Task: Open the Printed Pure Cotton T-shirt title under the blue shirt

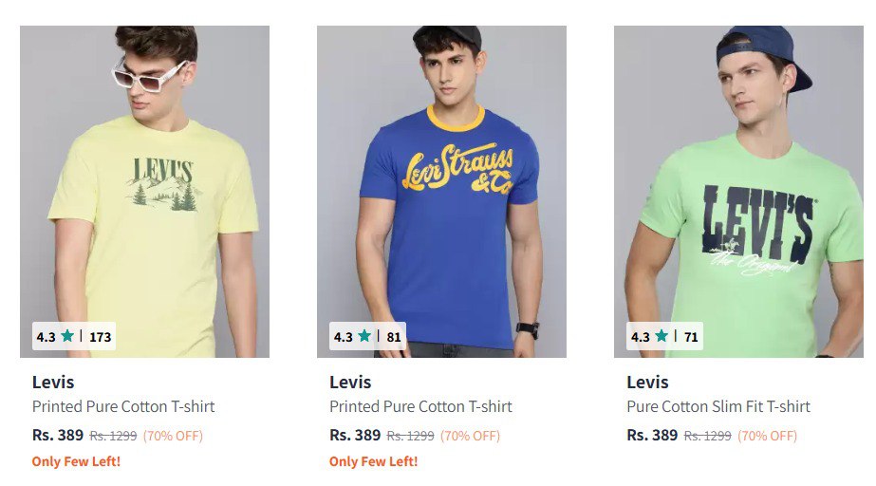Action: tap(420, 407)
